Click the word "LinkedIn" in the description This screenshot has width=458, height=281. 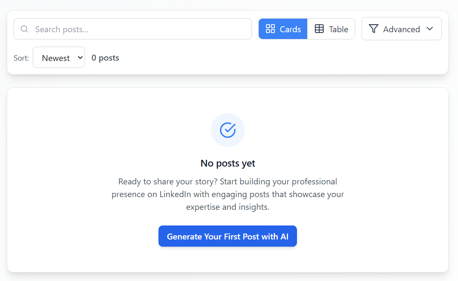(174, 195)
